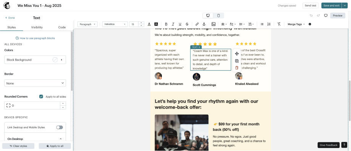The height and width of the screenshot is (151, 351).
Task: Click Khaled Alwaleed's avatar photo
Action: [x=238, y=76]
